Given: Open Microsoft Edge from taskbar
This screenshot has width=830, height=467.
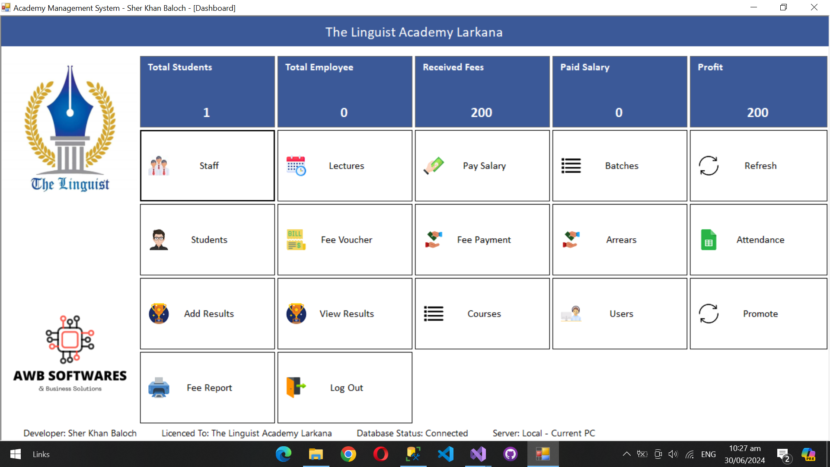Looking at the screenshot, I should [x=284, y=454].
